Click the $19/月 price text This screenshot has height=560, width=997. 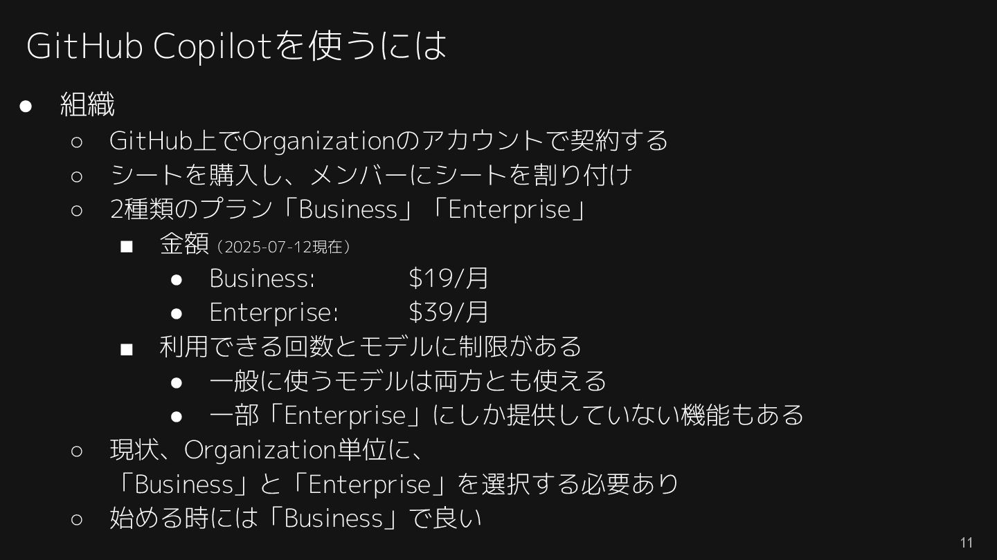click(449, 278)
